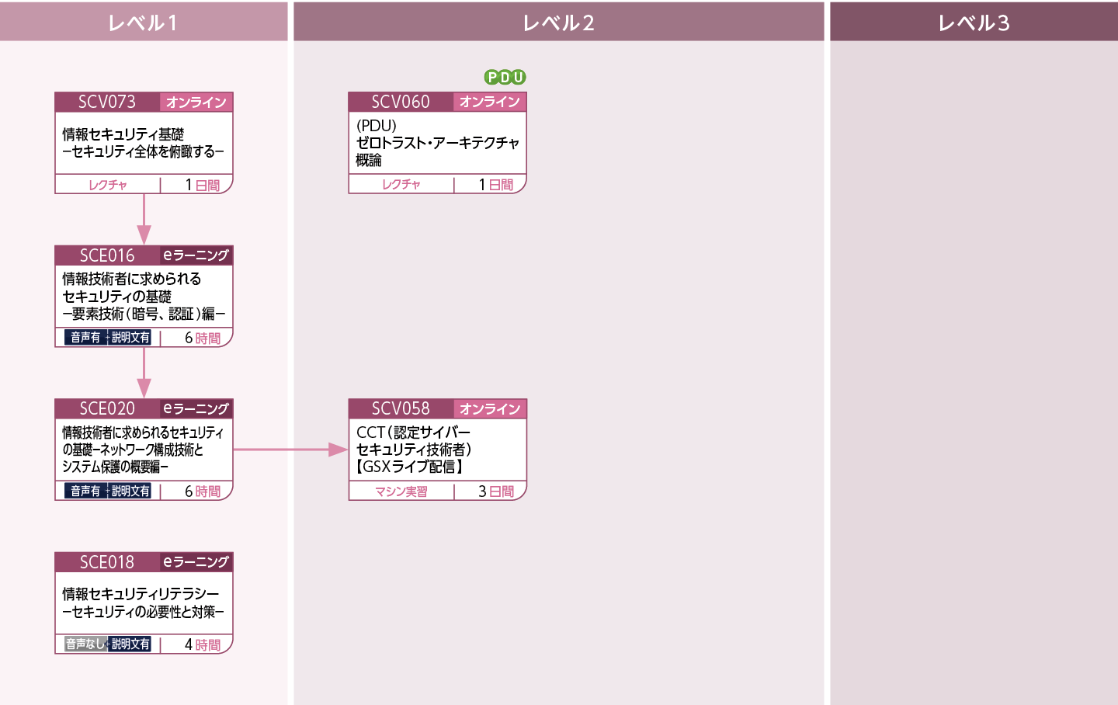This screenshot has height=705, width=1118.
Task: Toggle the レクチャ indicator on SCV060
Action: (x=401, y=184)
